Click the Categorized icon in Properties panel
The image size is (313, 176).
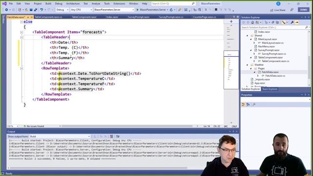[244, 105]
